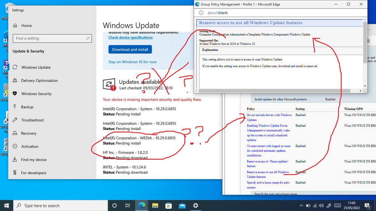Open the Windows Start menu
376x211 pixels.
[x=6, y=205]
